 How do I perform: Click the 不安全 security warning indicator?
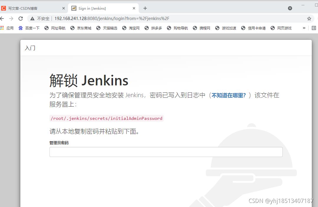pyautogui.click(x=40, y=19)
